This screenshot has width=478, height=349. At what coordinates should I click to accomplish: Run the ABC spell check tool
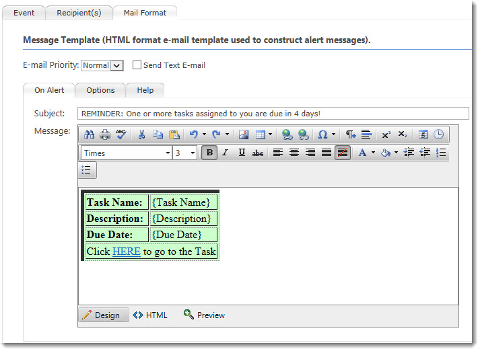[x=121, y=134]
